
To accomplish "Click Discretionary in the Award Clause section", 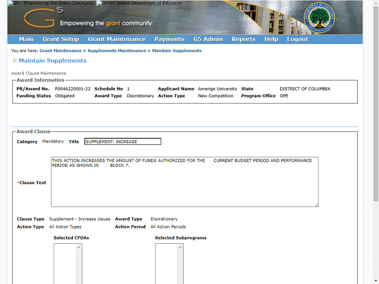I will 164,219.
